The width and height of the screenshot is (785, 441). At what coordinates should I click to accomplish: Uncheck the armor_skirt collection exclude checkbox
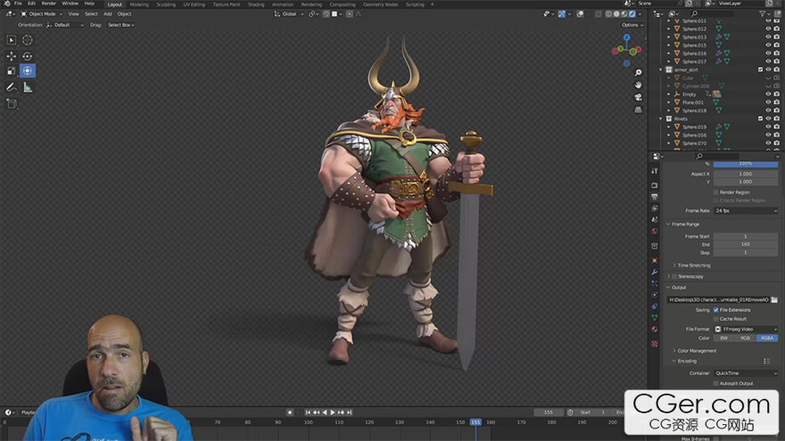[x=760, y=69]
